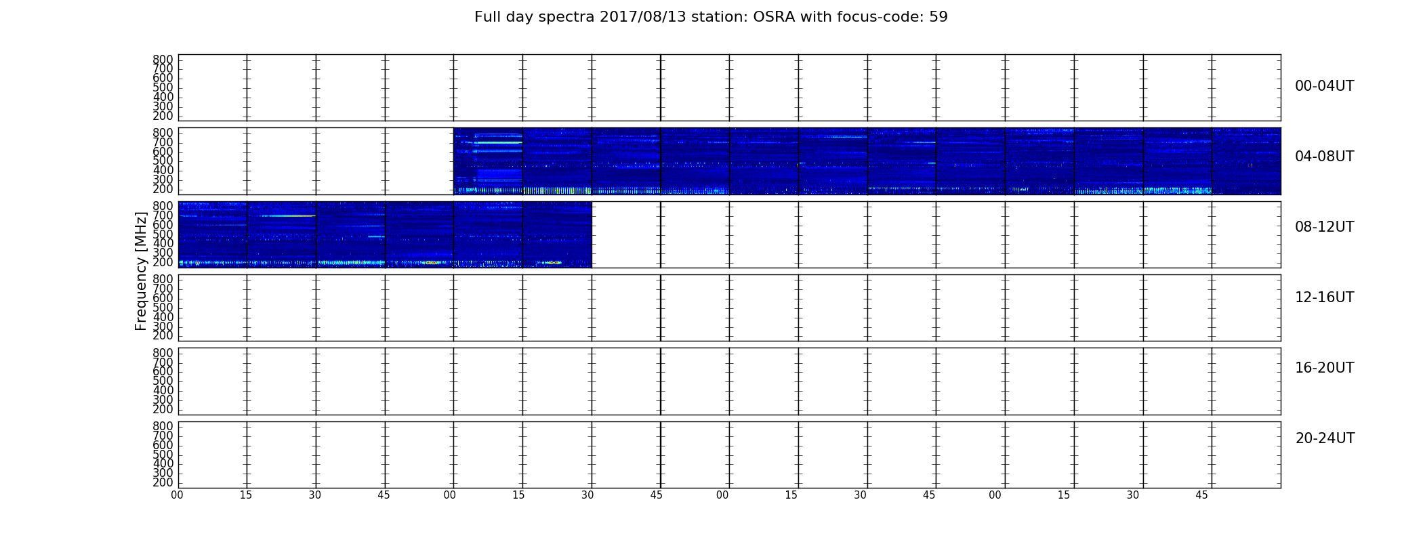Click the blue spectrogram data in 08-12UT panel

pos(385,234)
